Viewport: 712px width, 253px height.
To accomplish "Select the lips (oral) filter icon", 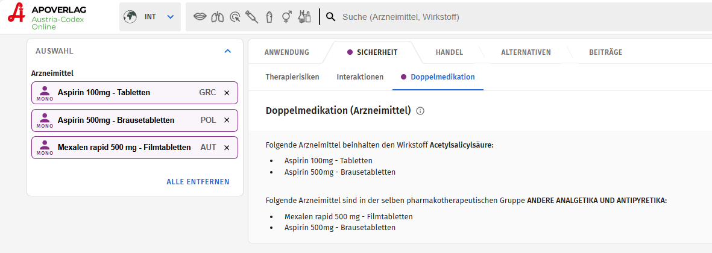I will coord(200,17).
